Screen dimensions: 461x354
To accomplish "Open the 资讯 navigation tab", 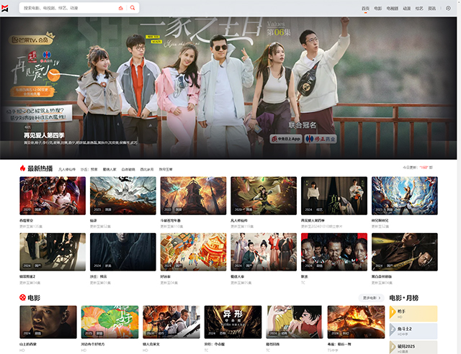I will pyautogui.click(x=432, y=9).
